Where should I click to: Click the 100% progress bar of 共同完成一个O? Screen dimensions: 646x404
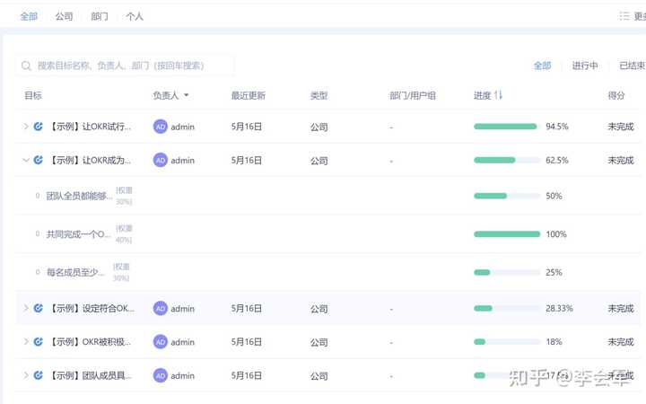(x=507, y=234)
